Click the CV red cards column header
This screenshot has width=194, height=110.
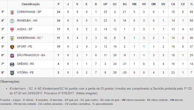pyautogui.click(x=183, y=4)
